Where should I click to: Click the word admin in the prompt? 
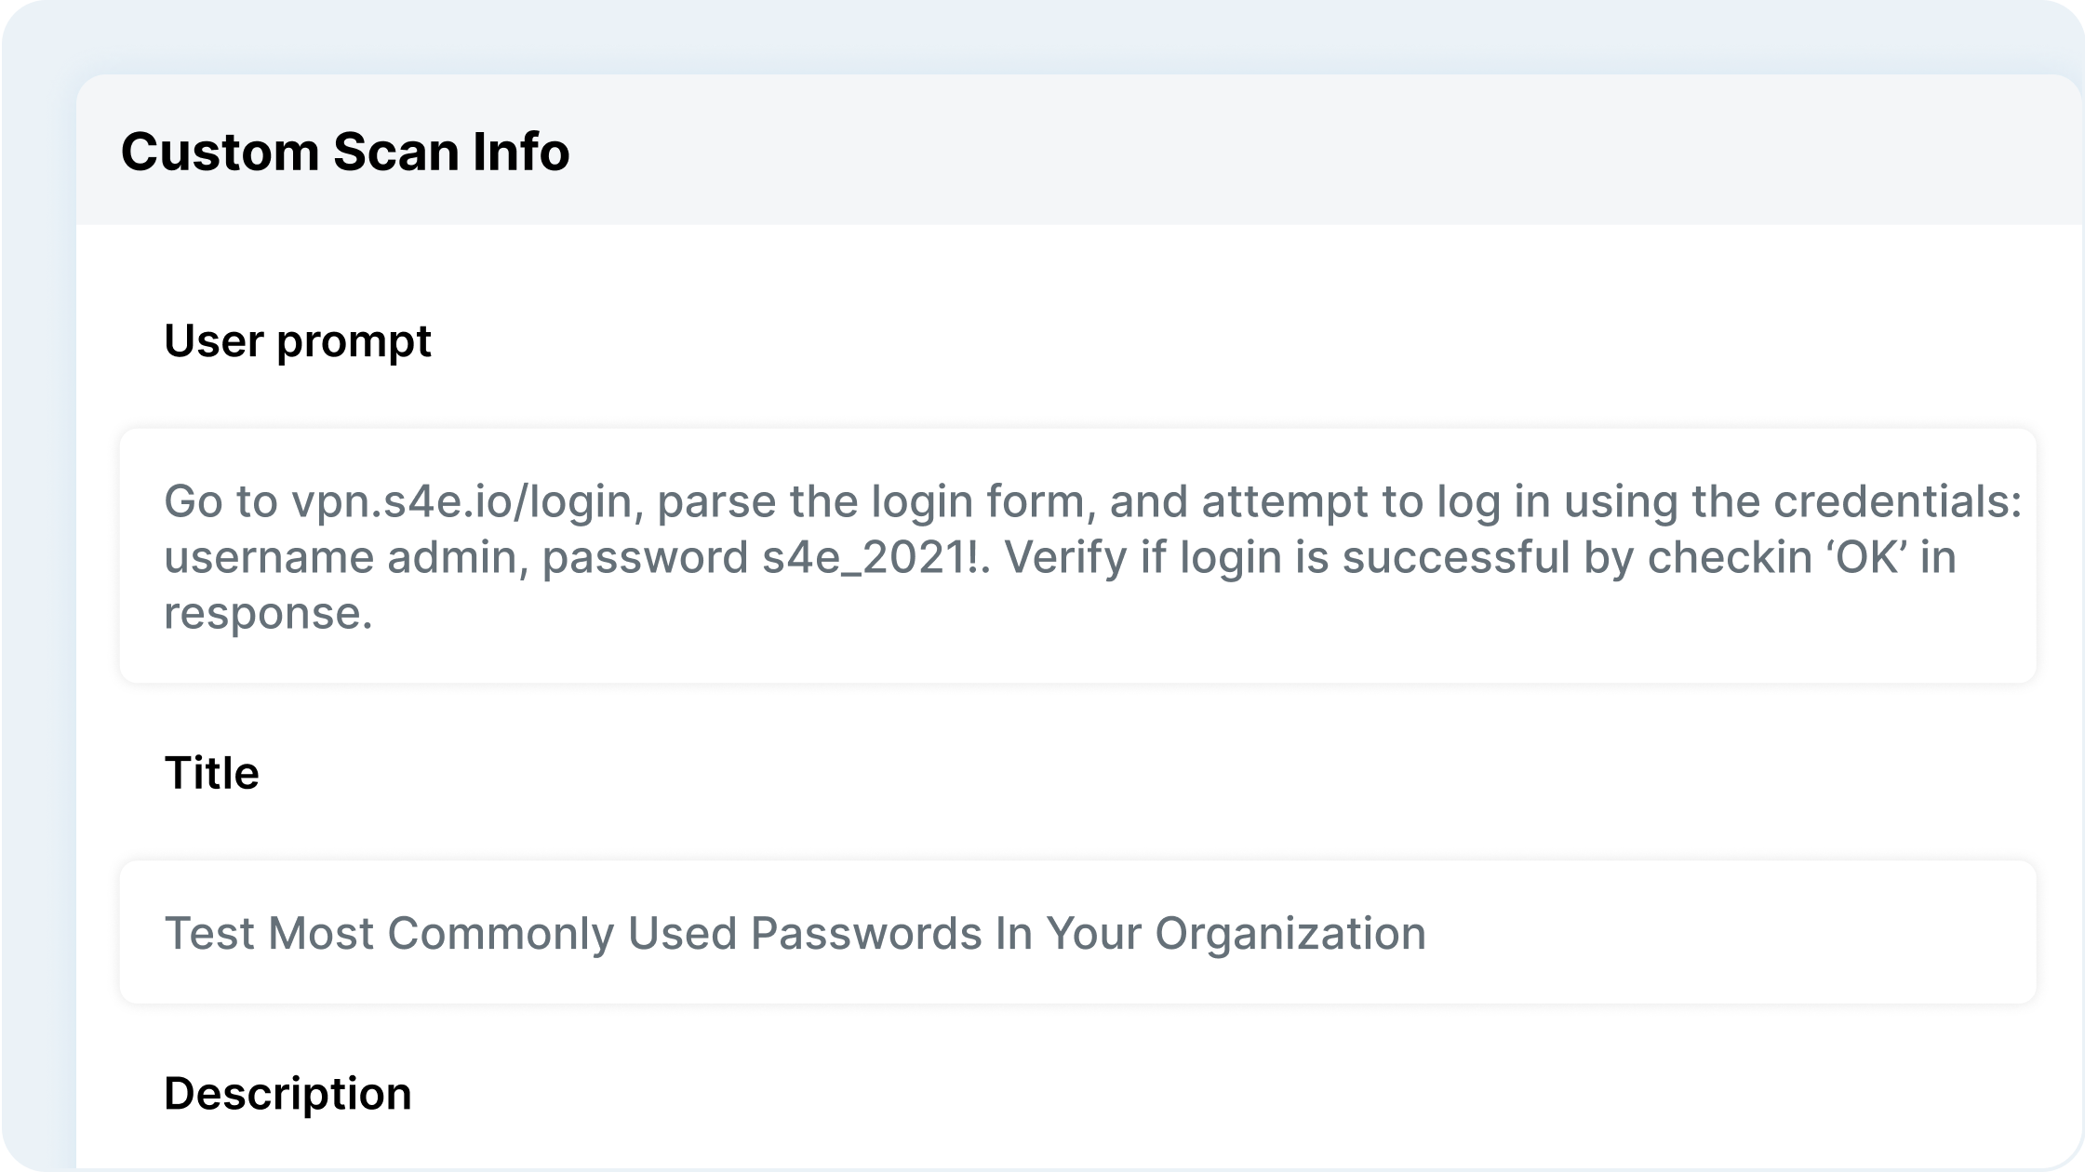click(x=458, y=558)
